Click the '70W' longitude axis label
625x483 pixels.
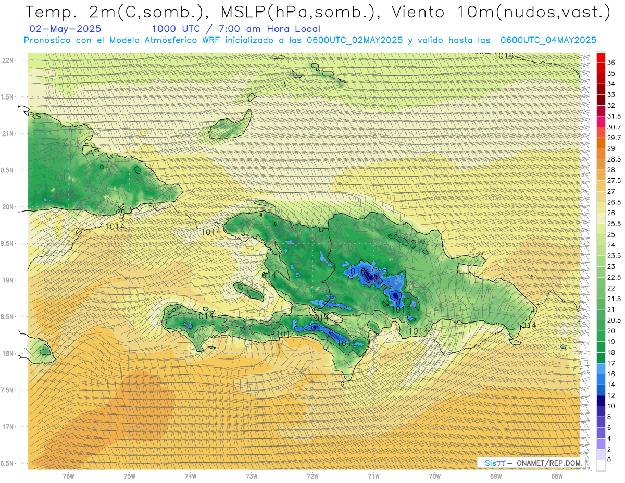[x=435, y=476]
